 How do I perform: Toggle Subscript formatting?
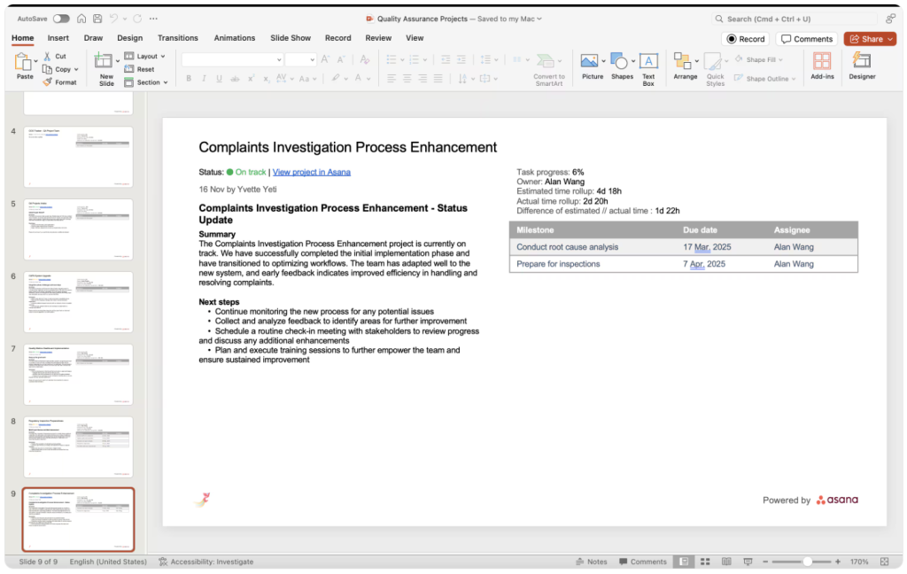click(x=266, y=79)
